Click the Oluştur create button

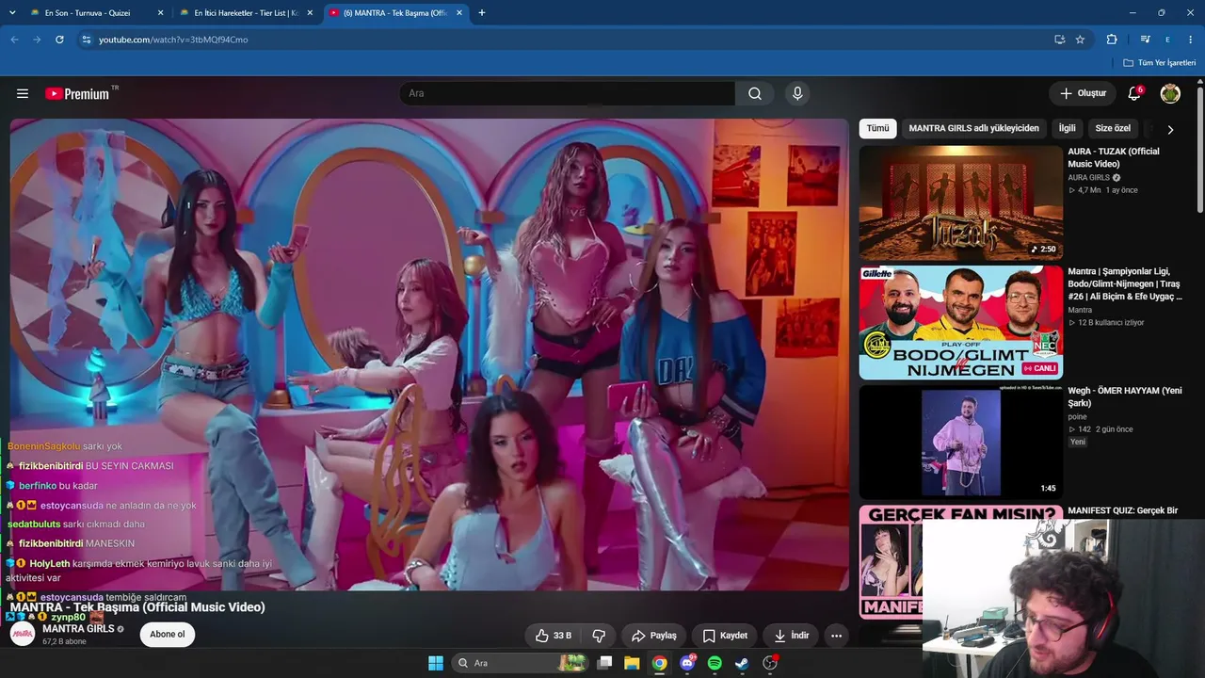click(x=1083, y=93)
